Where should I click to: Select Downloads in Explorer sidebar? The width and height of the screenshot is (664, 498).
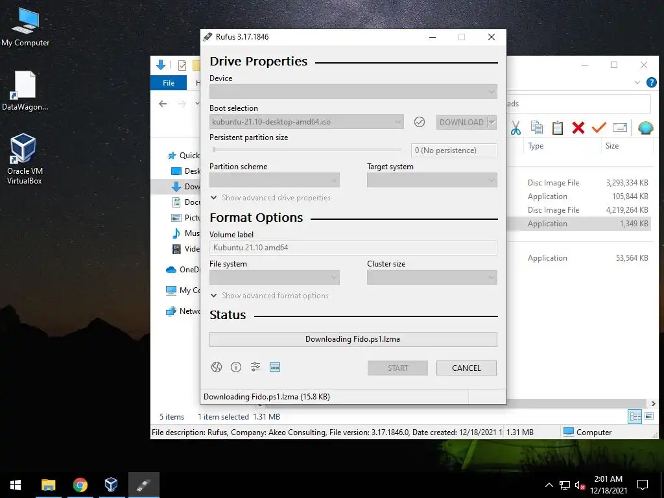coord(185,186)
